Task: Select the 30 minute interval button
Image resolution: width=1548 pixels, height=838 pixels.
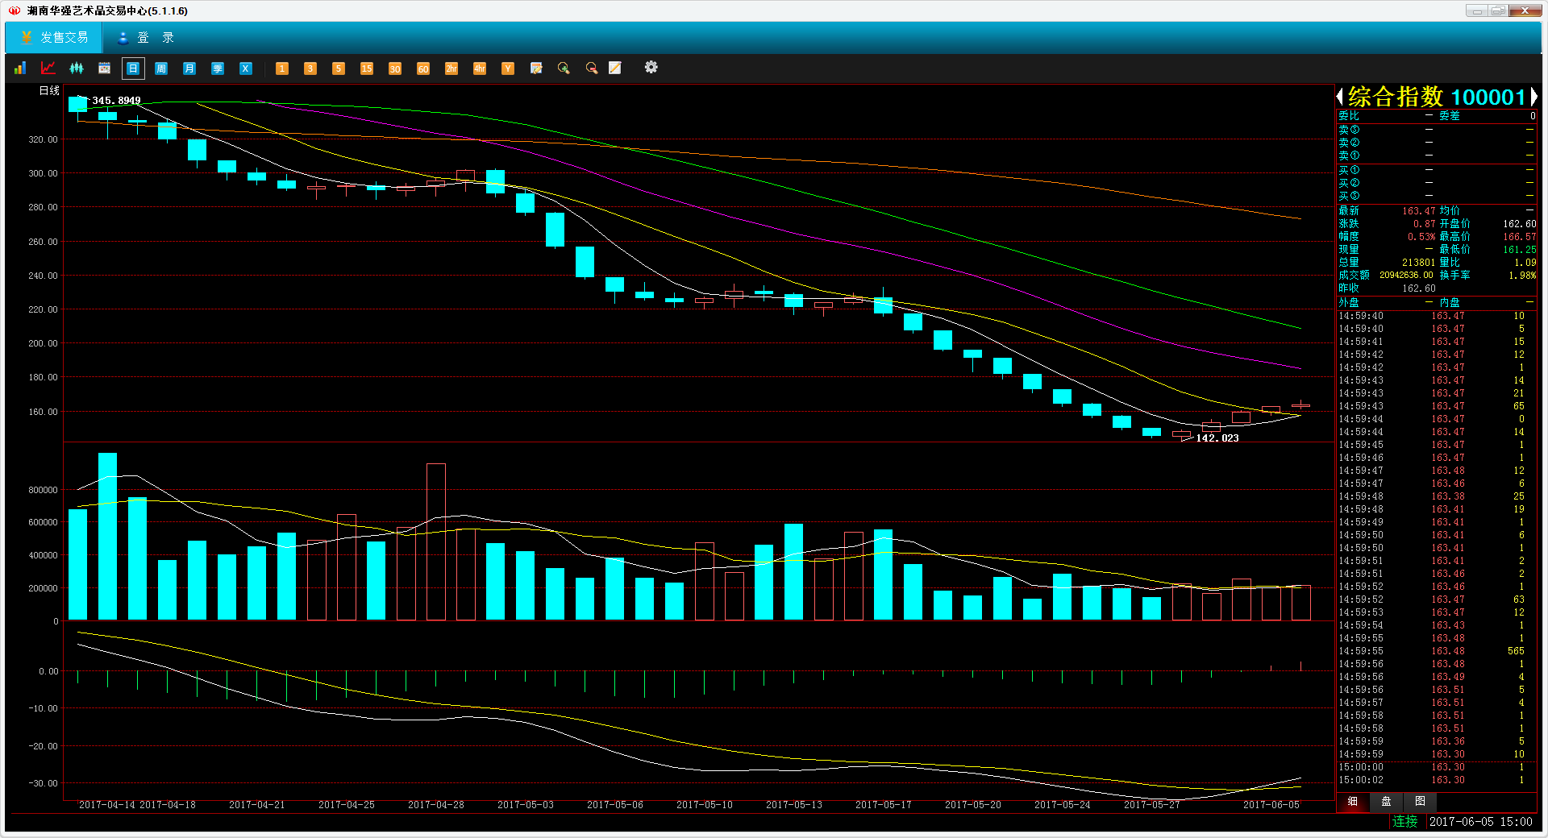Action: [395, 68]
